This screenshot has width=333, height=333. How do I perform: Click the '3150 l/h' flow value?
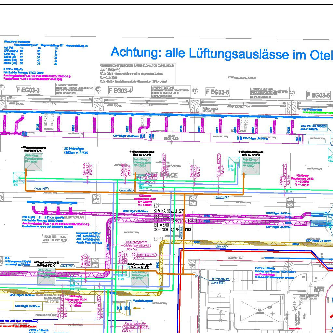tap(132, 249)
